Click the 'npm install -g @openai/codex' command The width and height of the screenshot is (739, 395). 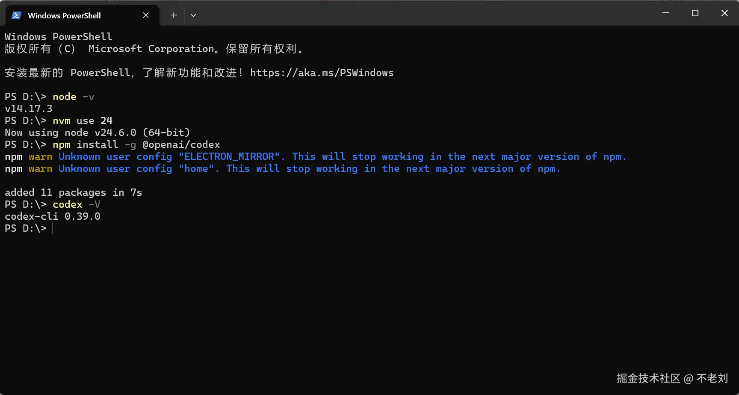[136, 144]
